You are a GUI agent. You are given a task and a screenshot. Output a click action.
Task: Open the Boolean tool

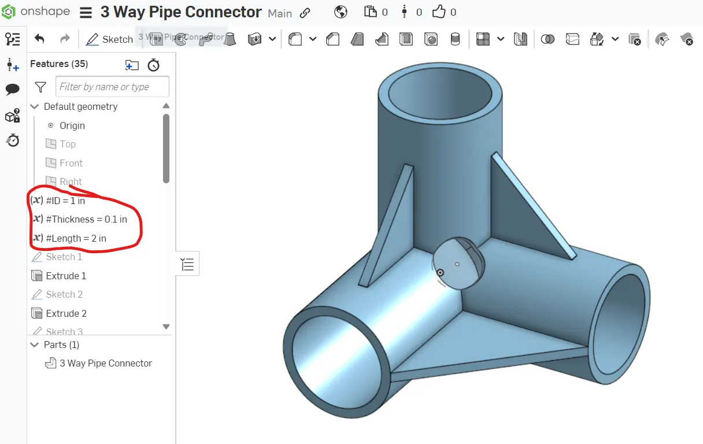548,39
